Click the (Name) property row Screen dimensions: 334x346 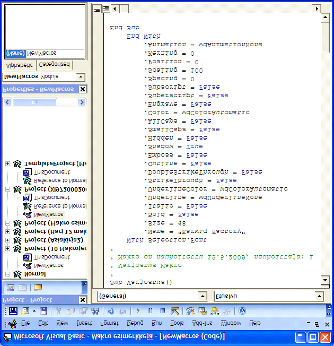click(x=45, y=54)
